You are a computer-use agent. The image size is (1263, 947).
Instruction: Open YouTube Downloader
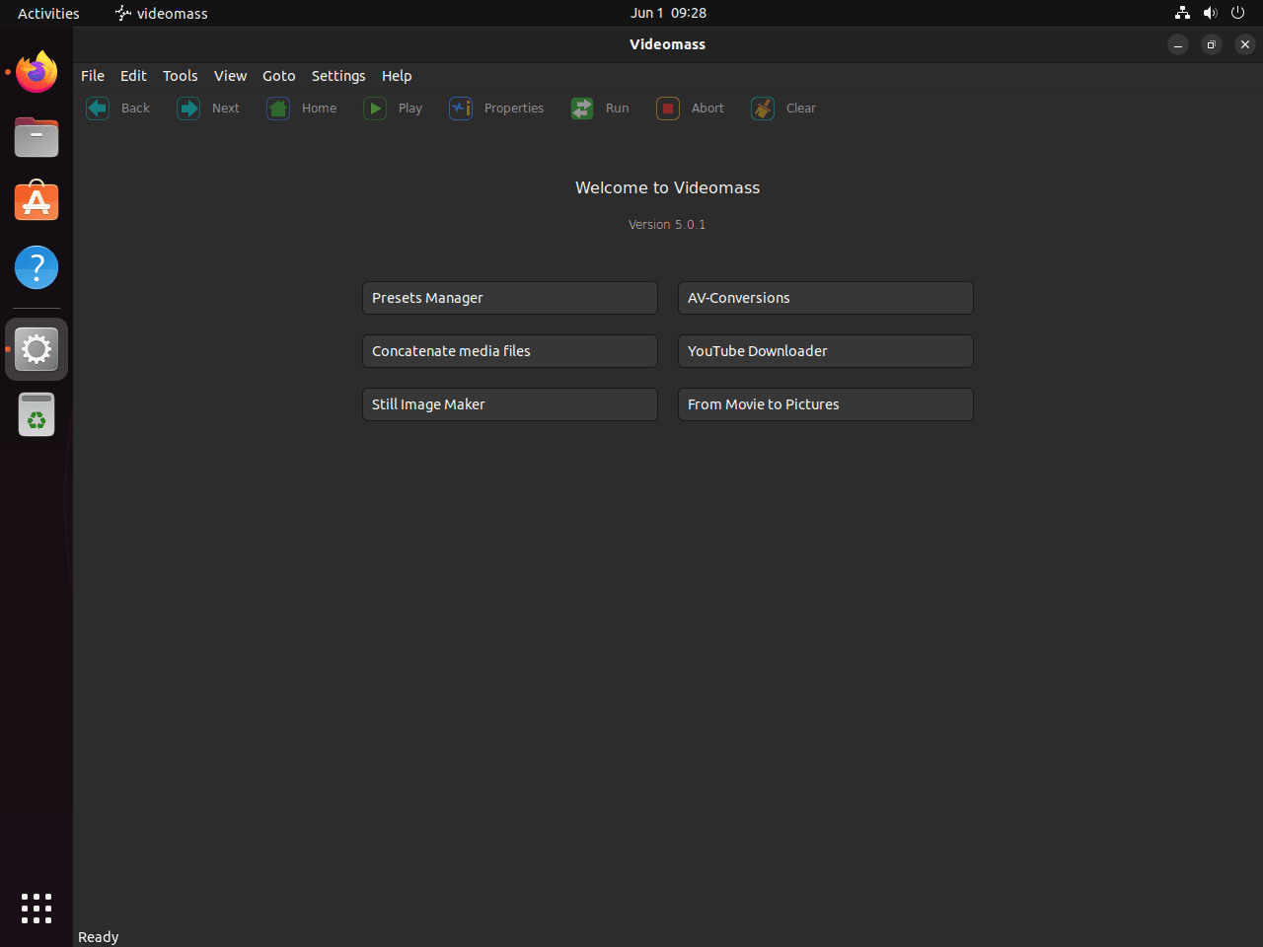click(x=826, y=351)
